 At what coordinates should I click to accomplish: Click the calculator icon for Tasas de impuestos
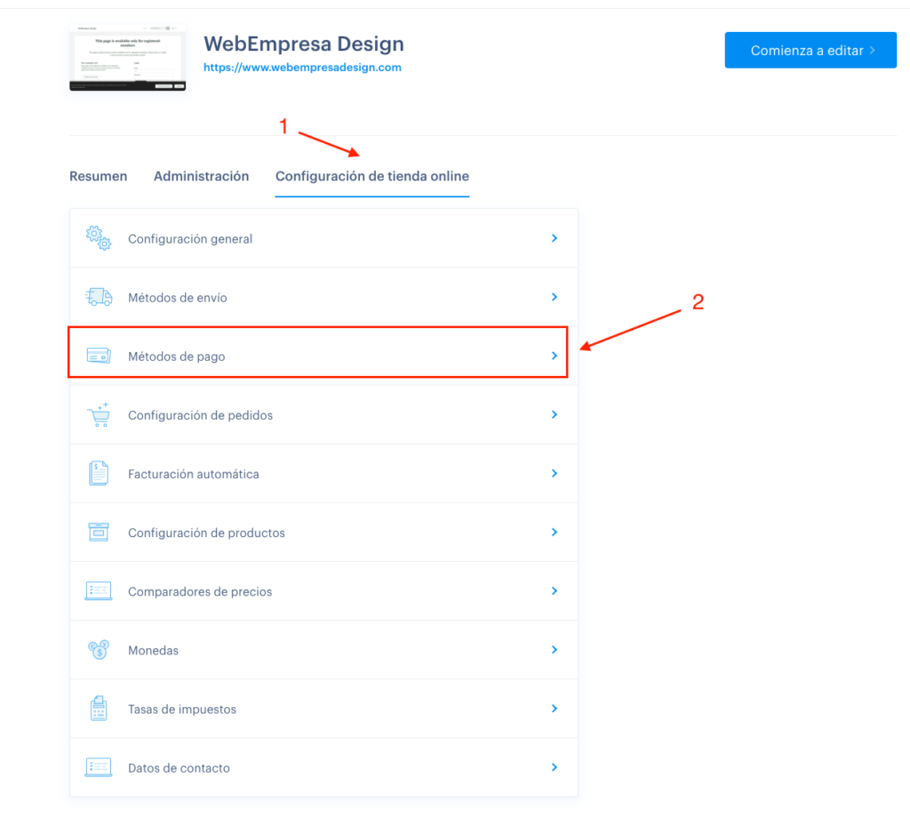98,709
